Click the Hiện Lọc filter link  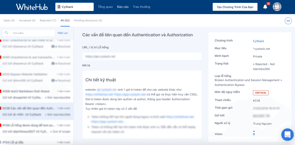point(63,33)
